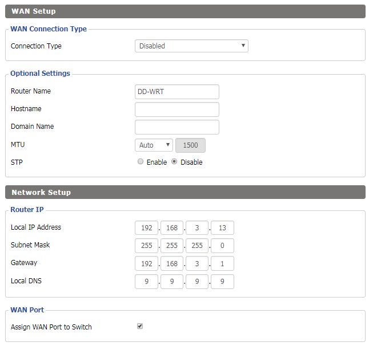The height and width of the screenshot is (346, 369).
Task: Click the Router Name field
Action: pyautogui.click(x=177, y=92)
